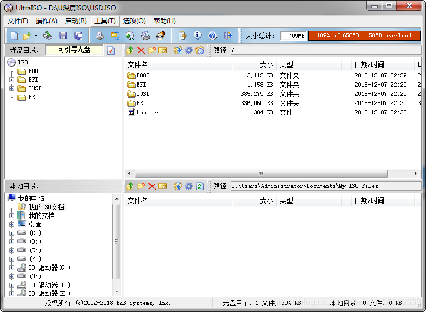This screenshot has width=426, height=312.
Task: Create a new ISO image with New icon
Action: point(15,36)
